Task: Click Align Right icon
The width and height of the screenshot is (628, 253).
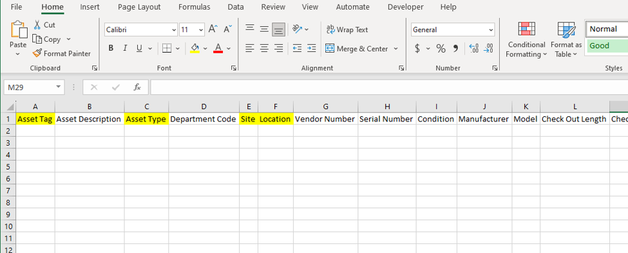Action: pyautogui.click(x=278, y=48)
